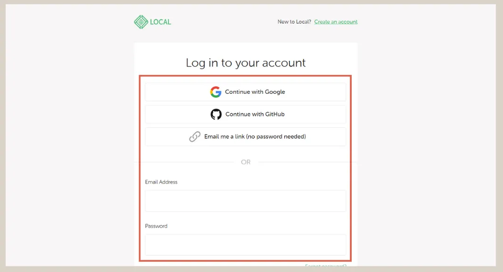503x272 pixels.
Task: Click the link symbol beside "Email me a link"
Action: [195, 137]
